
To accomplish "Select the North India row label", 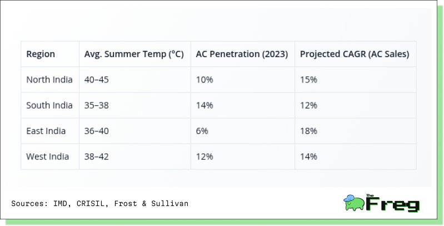I will point(49,80).
